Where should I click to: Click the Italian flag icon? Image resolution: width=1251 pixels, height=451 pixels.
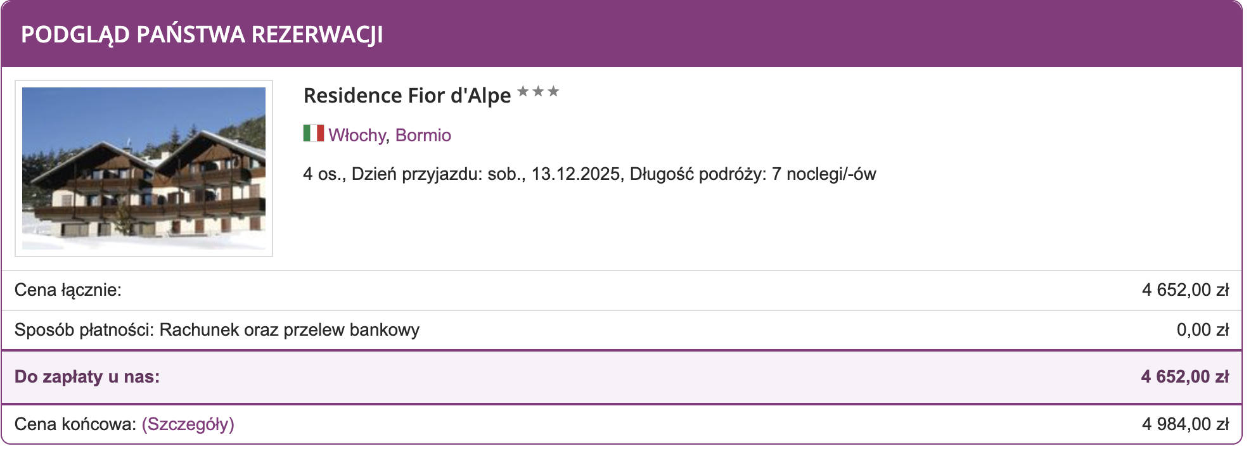click(x=313, y=133)
